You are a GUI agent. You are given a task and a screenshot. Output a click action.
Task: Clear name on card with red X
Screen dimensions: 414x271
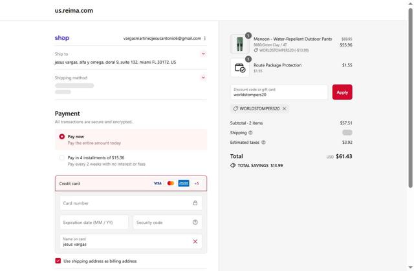195,241
